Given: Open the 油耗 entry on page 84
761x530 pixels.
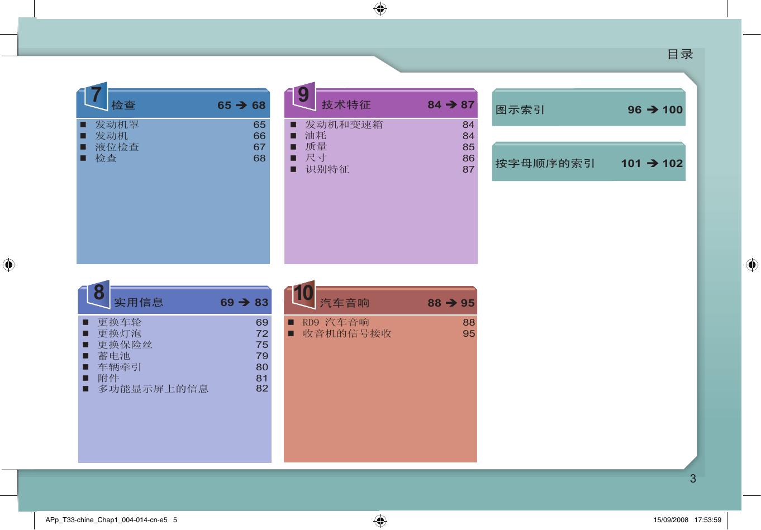Looking at the screenshot, I should click(x=316, y=136).
